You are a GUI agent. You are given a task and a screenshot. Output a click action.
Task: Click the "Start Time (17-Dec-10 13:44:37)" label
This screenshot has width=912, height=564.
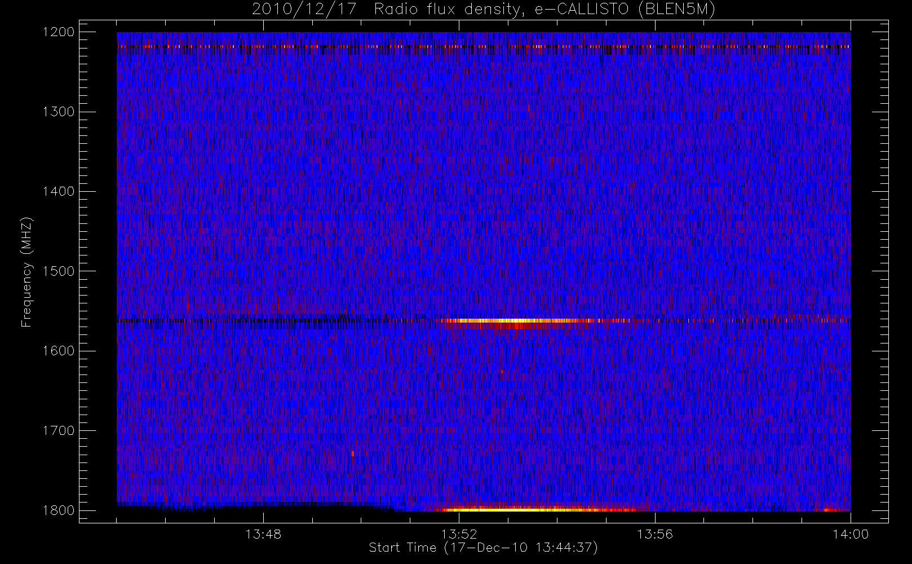(483, 548)
